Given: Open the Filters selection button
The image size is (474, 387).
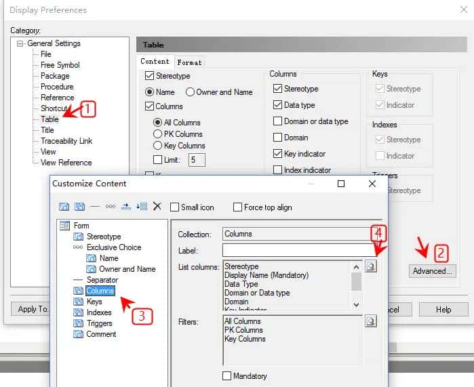Looking at the screenshot, I should pyautogui.click(x=370, y=321).
